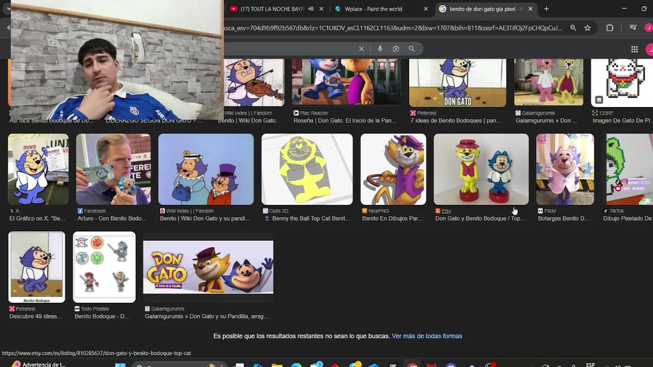The height and width of the screenshot is (367, 653).
Task: Open Pinterest Benito Bodoque 49 ideas thumbnail
Action: click(x=37, y=267)
